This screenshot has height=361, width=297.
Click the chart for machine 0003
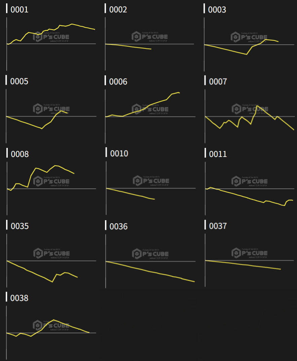click(x=249, y=44)
